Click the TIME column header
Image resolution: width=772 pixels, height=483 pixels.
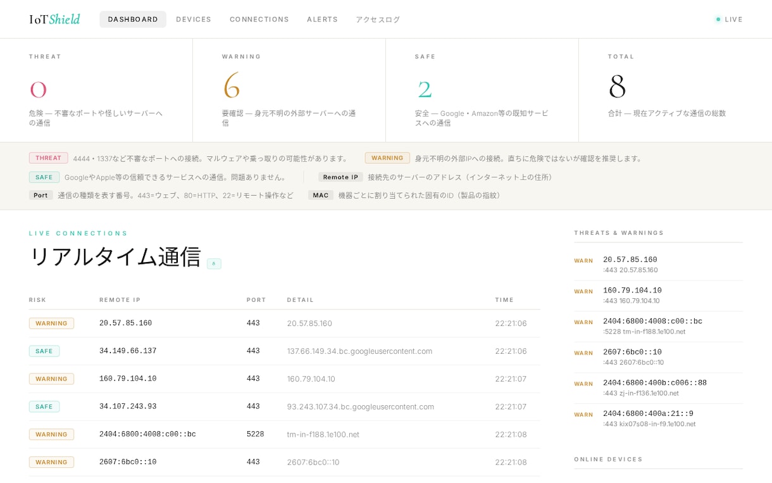click(504, 300)
